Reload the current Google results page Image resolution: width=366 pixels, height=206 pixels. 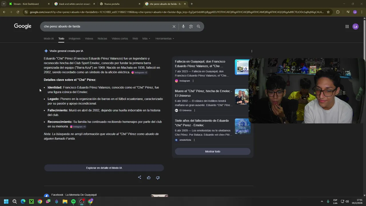pos(18,12)
